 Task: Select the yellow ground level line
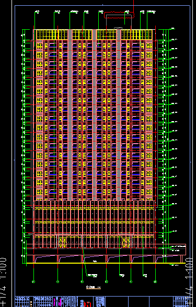coord(106,263)
